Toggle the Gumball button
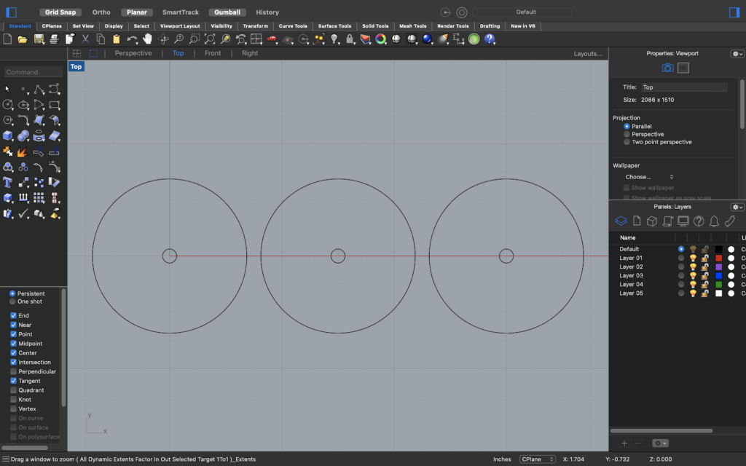The image size is (746, 466). tap(227, 12)
